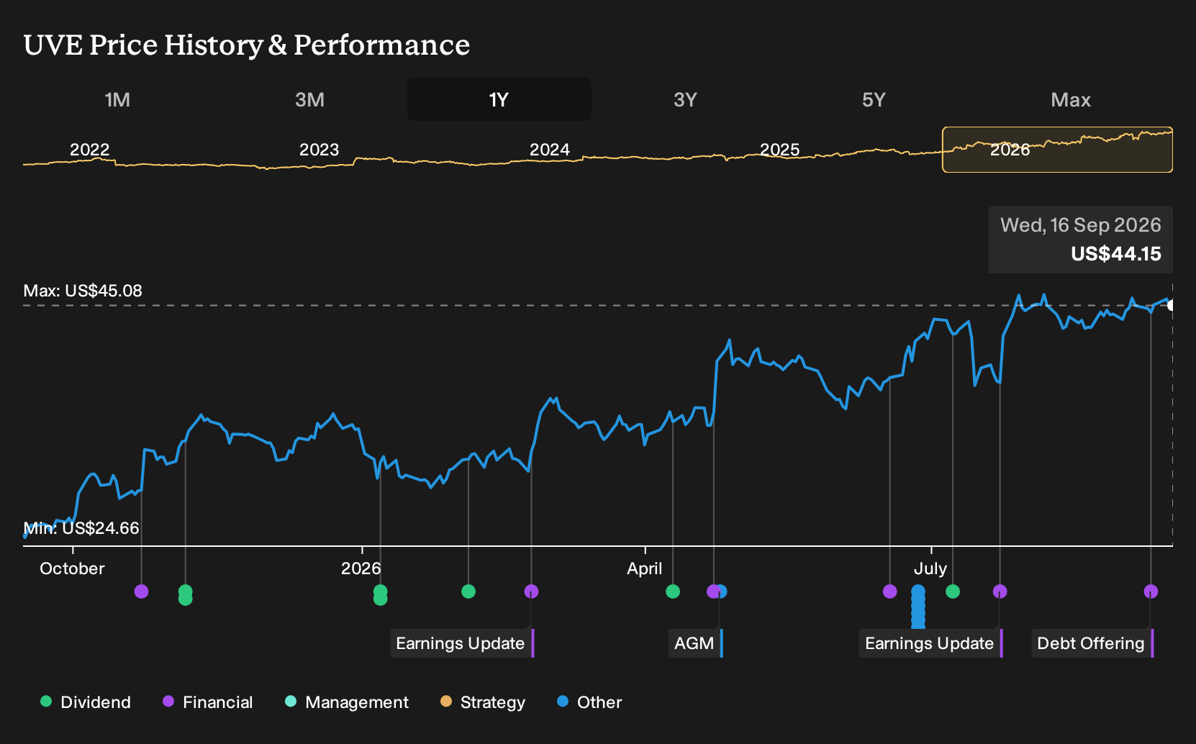Click the purple marker above the second Earnings Update label

(x=1000, y=591)
